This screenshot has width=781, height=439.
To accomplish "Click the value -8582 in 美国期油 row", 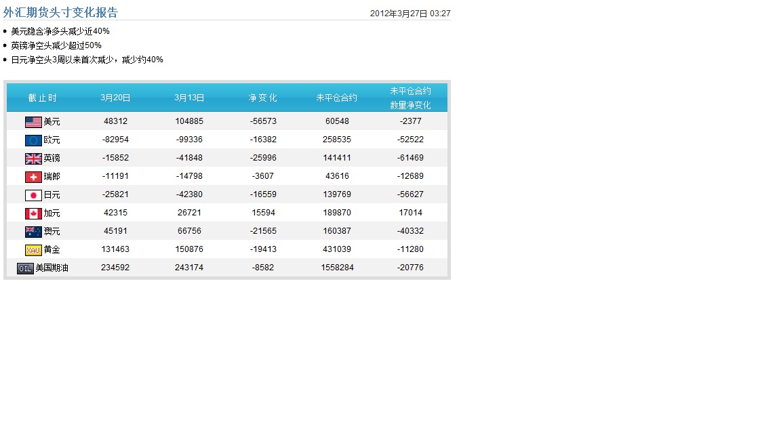I will 263,268.
